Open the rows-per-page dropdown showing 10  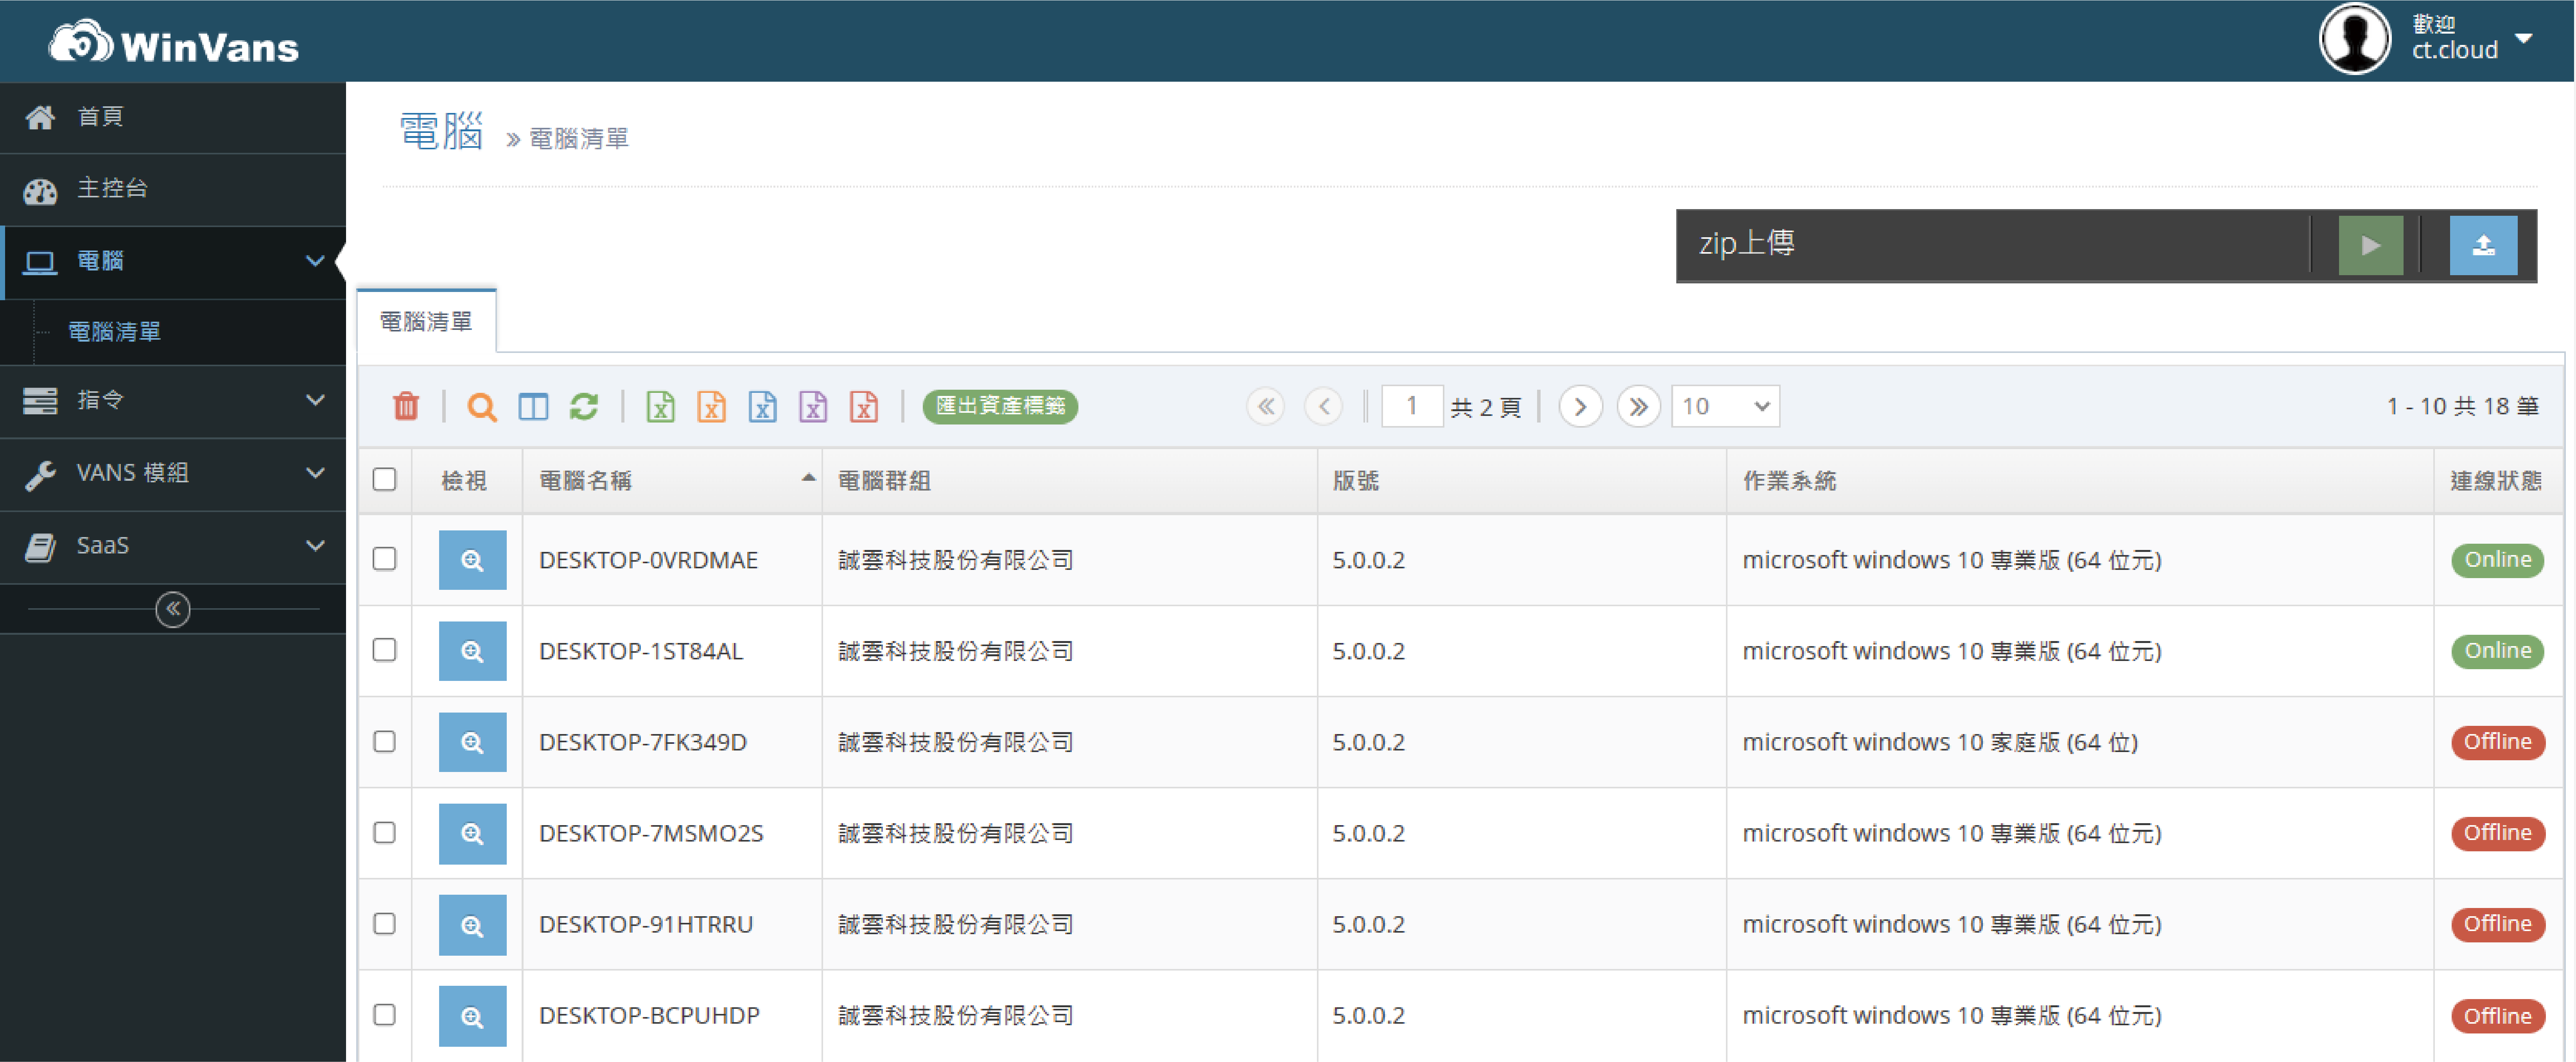click(x=1726, y=406)
